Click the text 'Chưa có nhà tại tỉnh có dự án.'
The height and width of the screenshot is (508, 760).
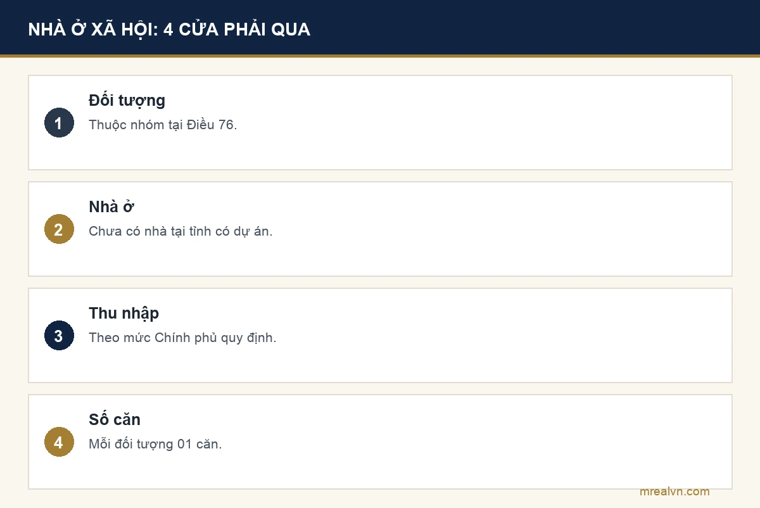point(180,231)
